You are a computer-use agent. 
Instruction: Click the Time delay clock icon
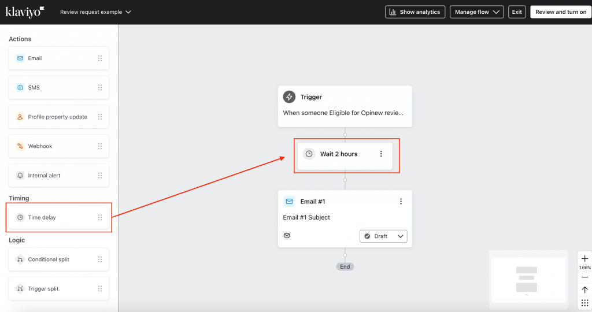[20, 217]
